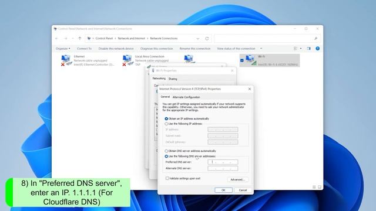Toggle the Wi-Fi item selection checkbox
Viewport: 376px width, 211px height.
[x=242, y=60]
